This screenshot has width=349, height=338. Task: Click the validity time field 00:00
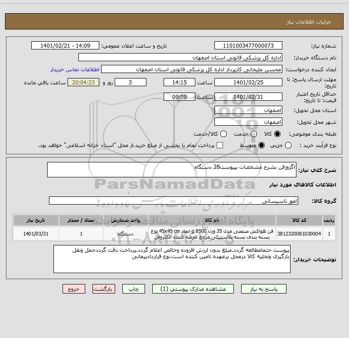pyautogui.click(x=179, y=97)
